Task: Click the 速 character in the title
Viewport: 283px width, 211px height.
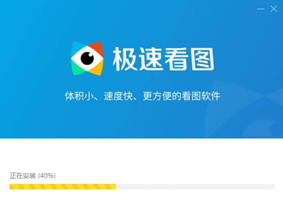Action: [150, 59]
